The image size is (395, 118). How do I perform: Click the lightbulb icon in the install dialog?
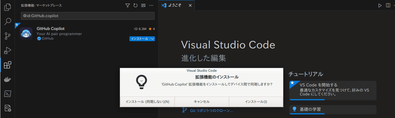coord(141,82)
